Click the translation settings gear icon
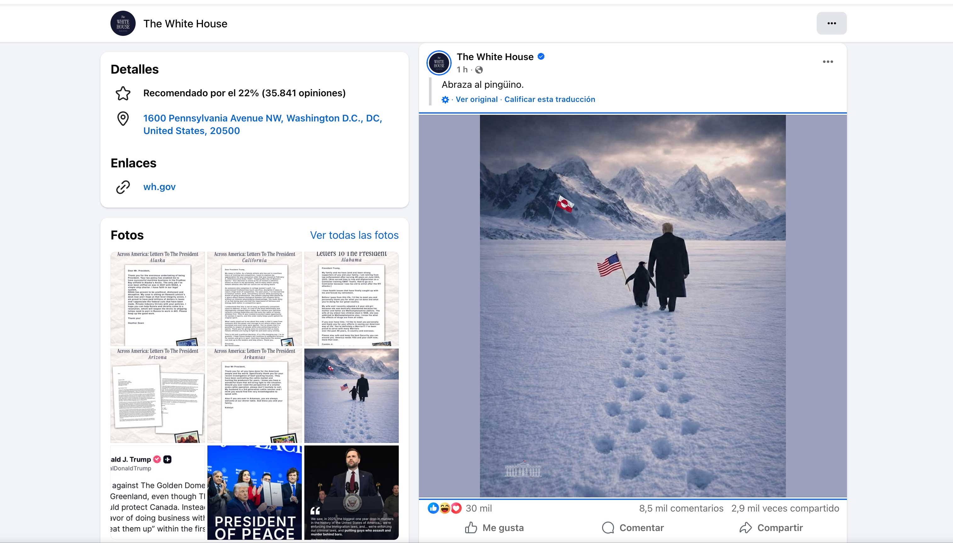953x543 pixels. [445, 100]
